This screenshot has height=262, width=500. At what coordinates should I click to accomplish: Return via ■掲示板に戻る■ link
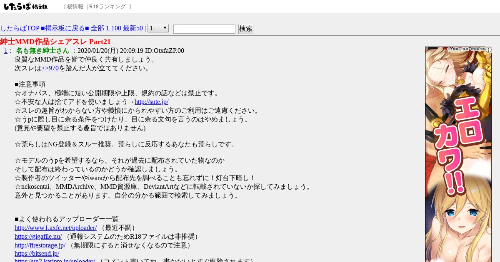[x=65, y=28]
